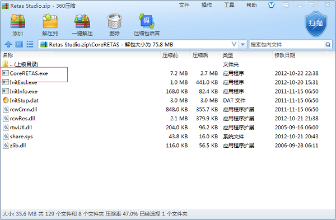Click the V chevron in address bar
336x220 pixels.
(234, 44)
